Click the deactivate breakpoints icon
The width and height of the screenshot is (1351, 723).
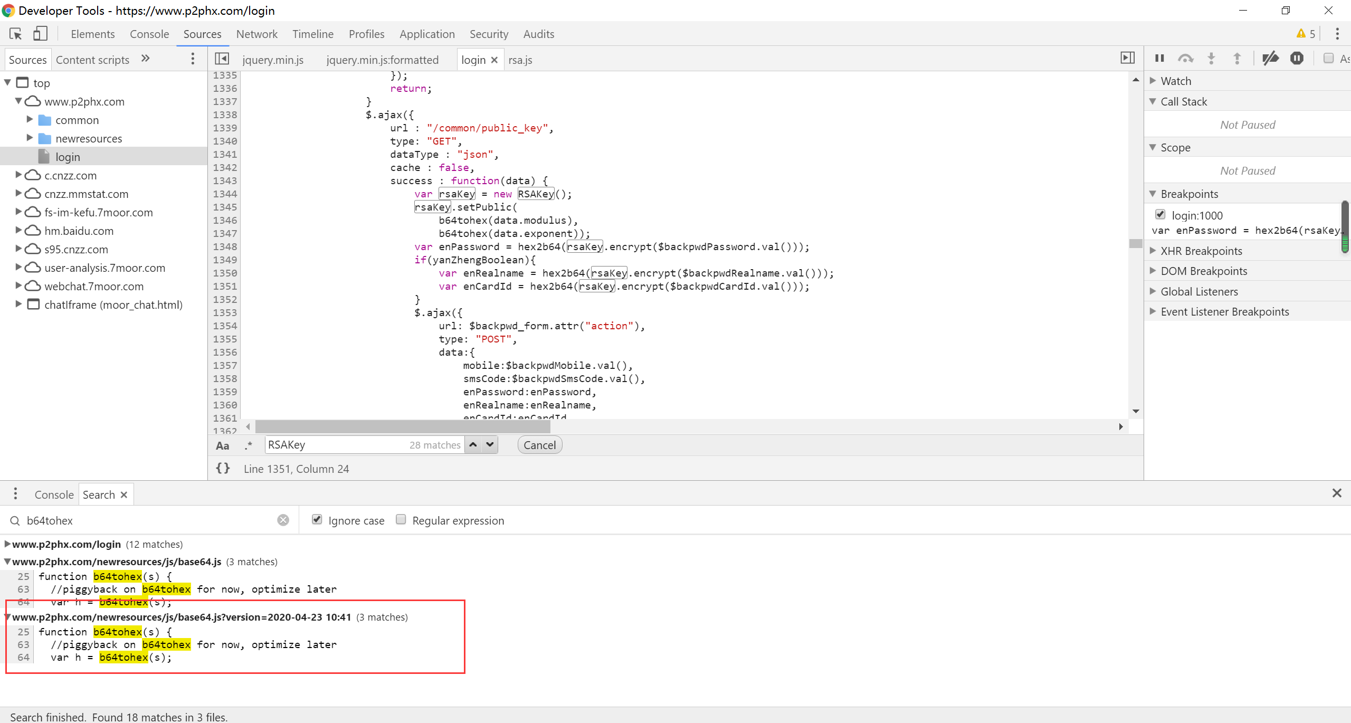point(1270,58)
